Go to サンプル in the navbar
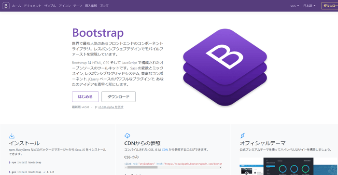The width and height of the screenshot is (338, 175). pyautogui.click(x=50, y=6)
